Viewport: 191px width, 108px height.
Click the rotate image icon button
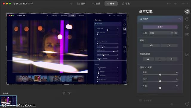[x=148, y=59]
